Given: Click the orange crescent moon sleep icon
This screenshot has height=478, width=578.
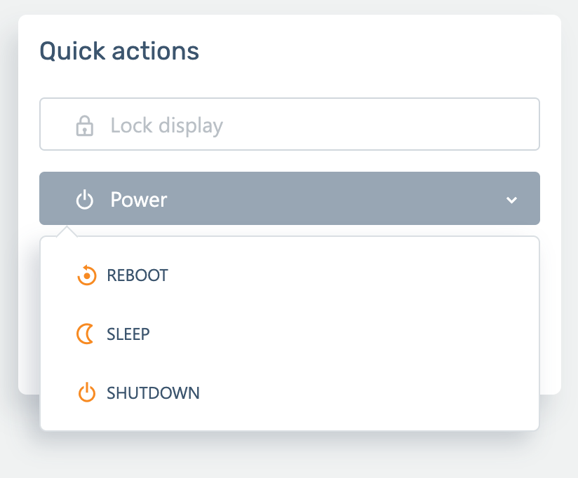Looking at the screenshot, I should point(85,334).
